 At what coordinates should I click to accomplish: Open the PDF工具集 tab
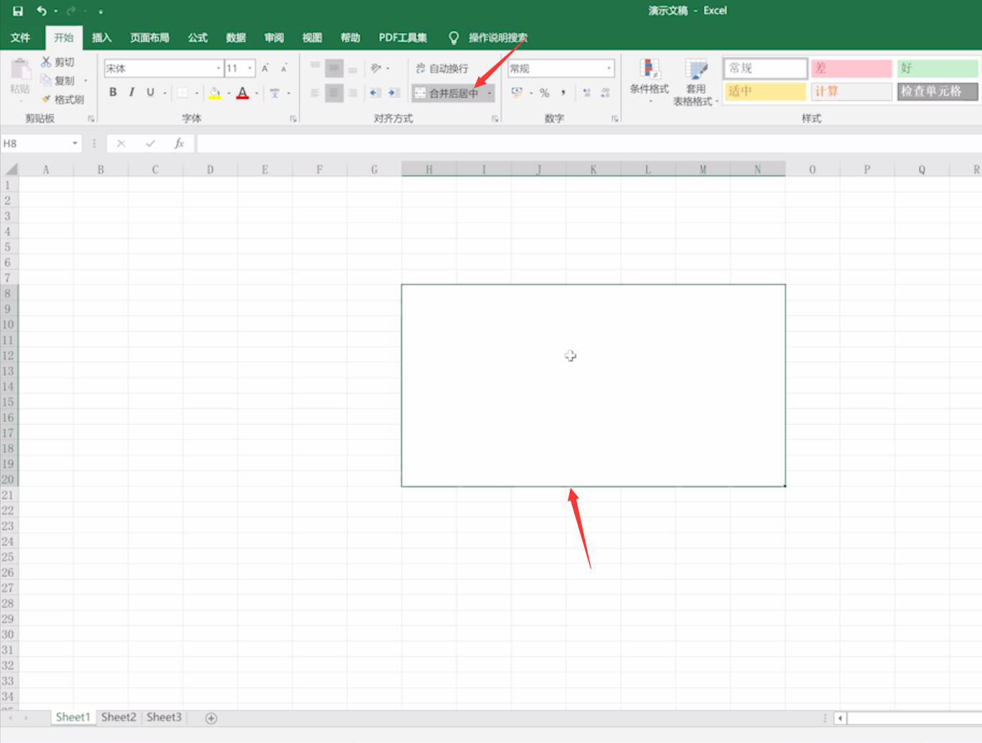[403, 37]
